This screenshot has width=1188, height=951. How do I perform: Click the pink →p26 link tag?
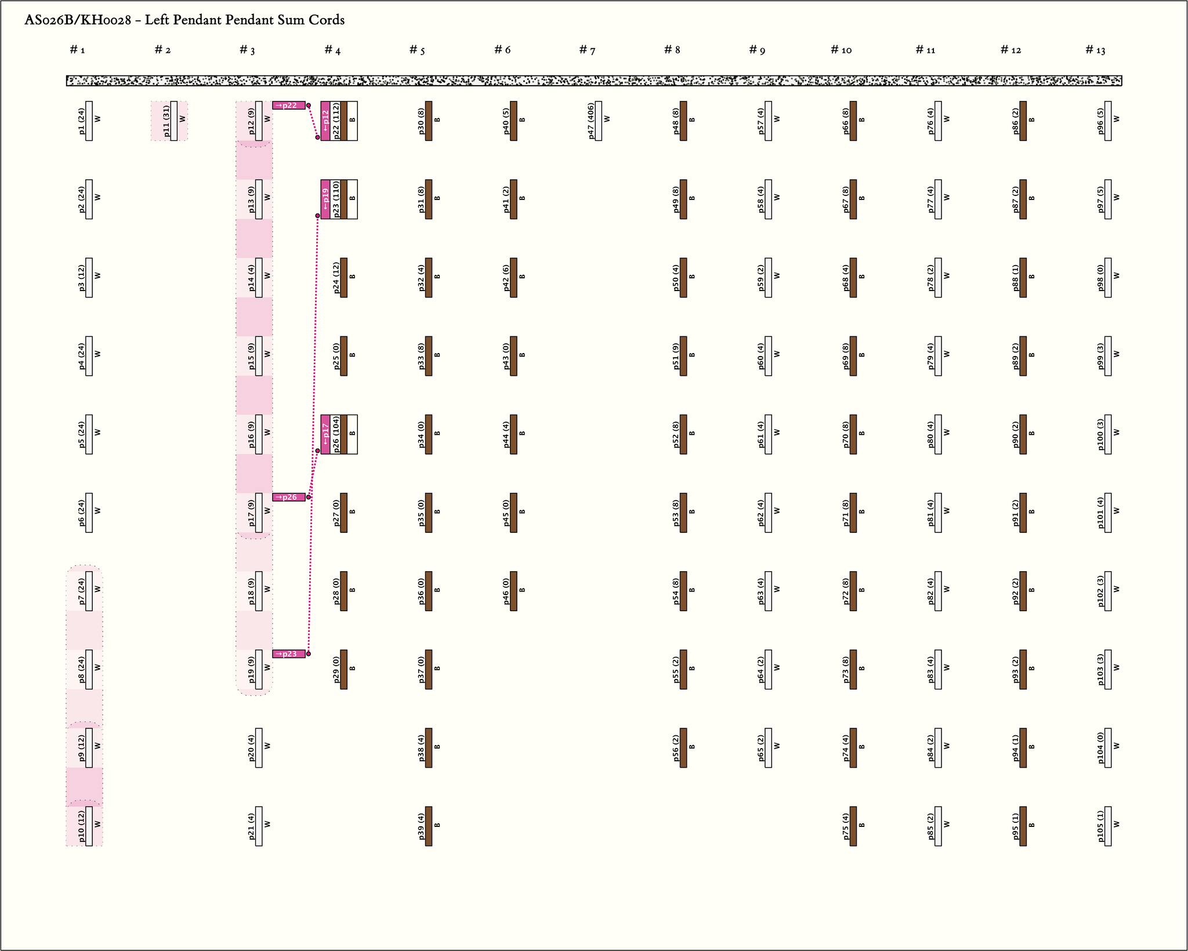pyautogui.click(x=289, y=497)
